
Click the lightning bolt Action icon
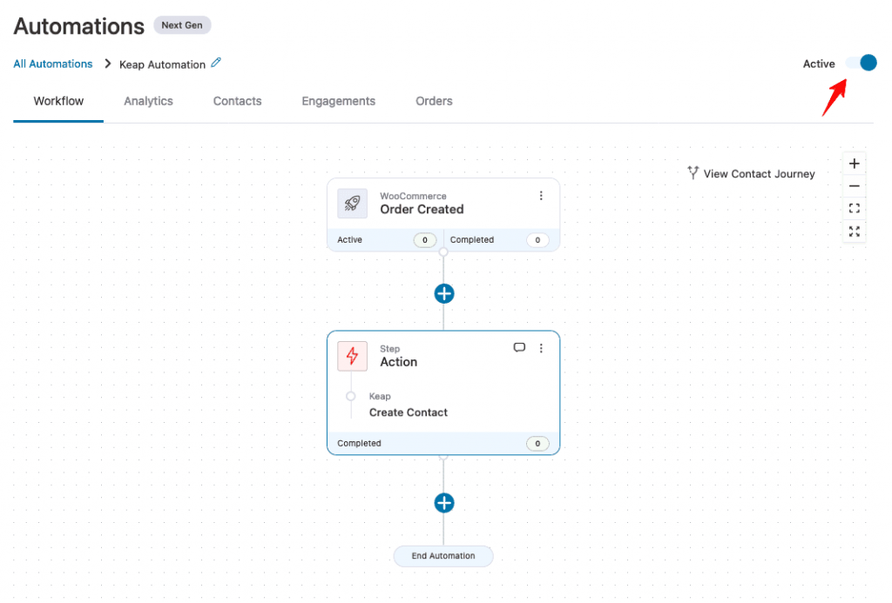pos(352,357)
